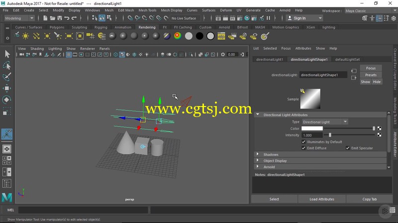The width and height of the screenshot is (398, 223).
Task: Click the Open Scene folder icon
Action: coord(53,18)
